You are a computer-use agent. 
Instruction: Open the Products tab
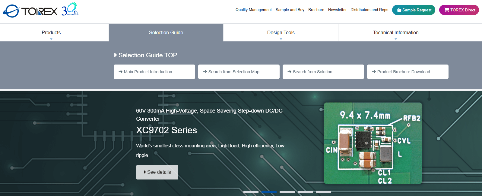[x=54, y=32]
